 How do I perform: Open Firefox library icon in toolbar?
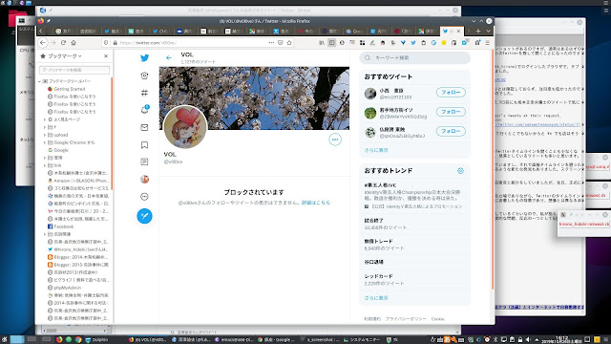point(322,42)
